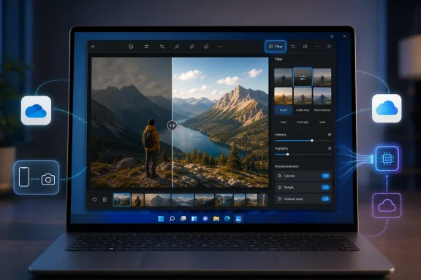Turn off the Relight toggle

coord(325,187)
